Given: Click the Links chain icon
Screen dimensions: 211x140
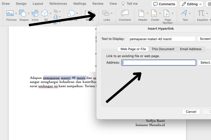Looking at the screenshot, I should [x=105, y=13].
